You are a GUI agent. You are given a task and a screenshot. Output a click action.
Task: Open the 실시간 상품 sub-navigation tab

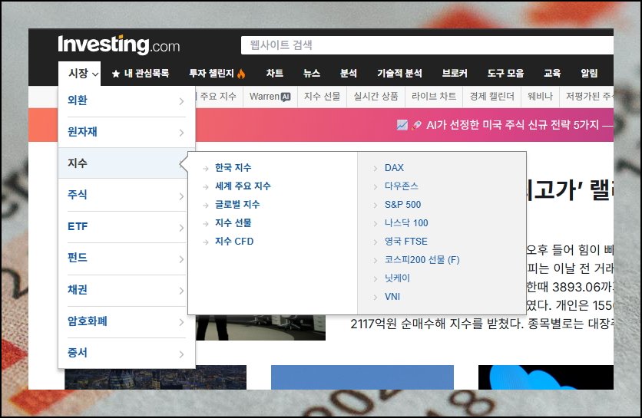point(376,97)
